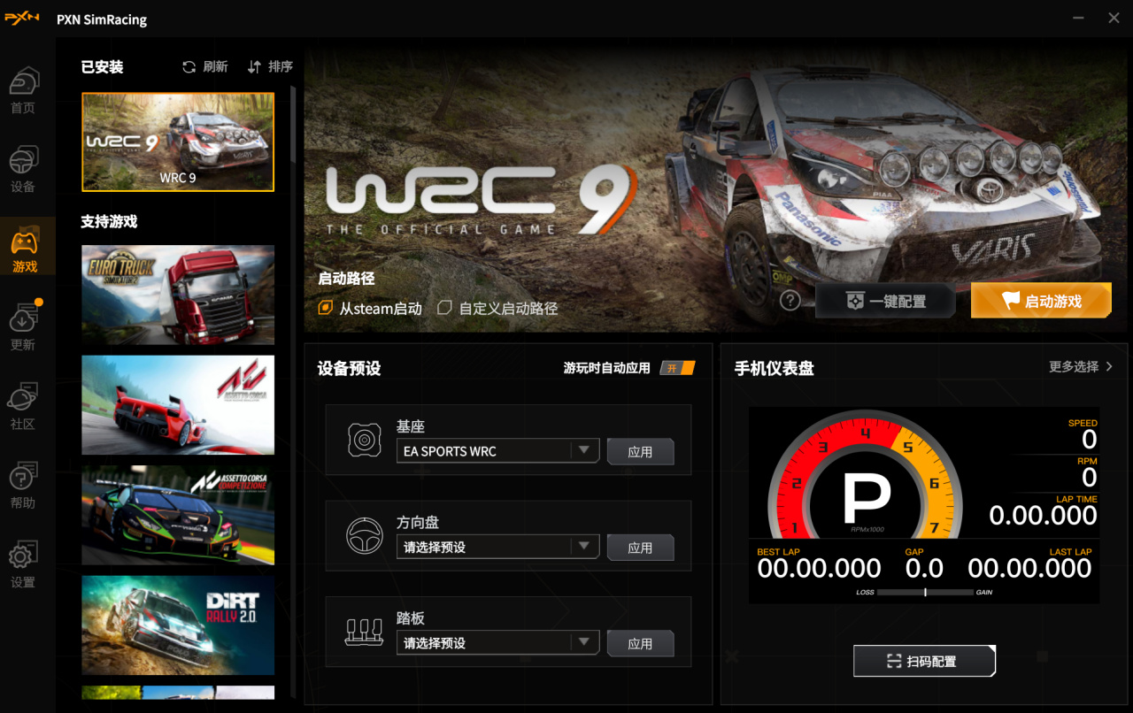
Task: Open the 设置 settings section
Action: click(23, 565)
